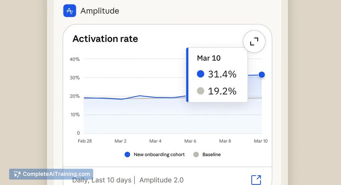Image resolution: width=341 pixels, height=185 pixels.
Task: Click the CompleteAiTraining.com watermark
Action: click(x=51, y=174)
